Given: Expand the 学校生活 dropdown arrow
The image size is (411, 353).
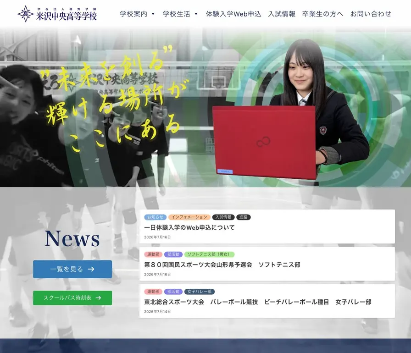Looking at the screenshot, I should (196, 14).
